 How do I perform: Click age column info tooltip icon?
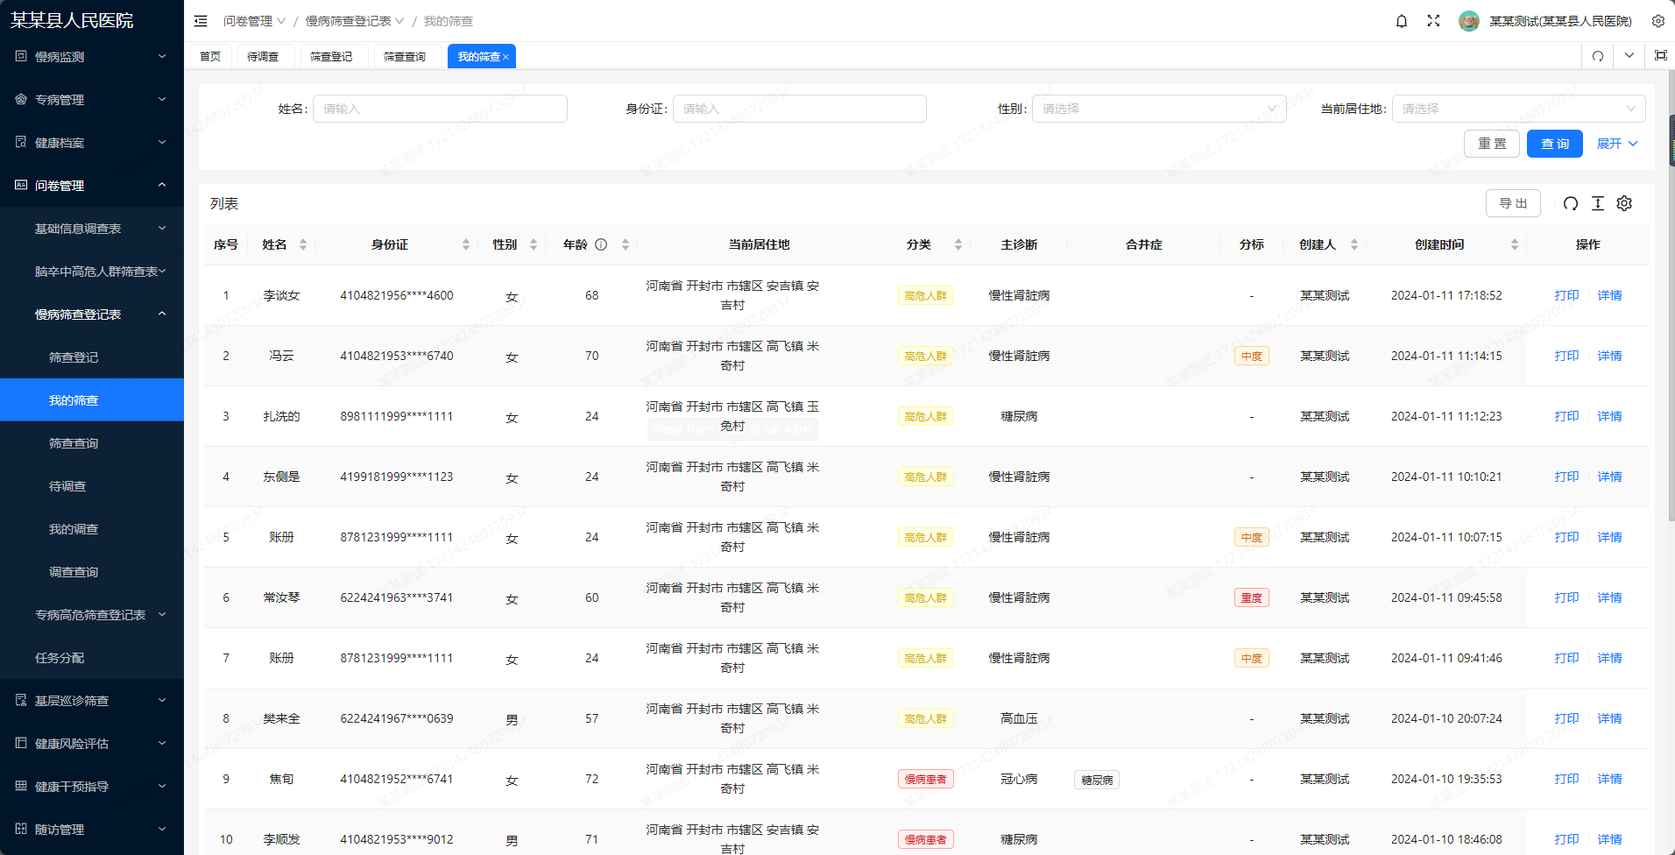(x=601, y=244)
